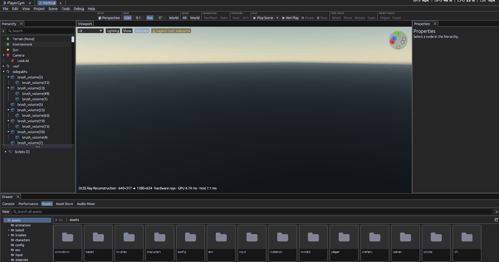Open the Tools menu
The height and width of the screenshot is (262, 499).
point(66,9)
